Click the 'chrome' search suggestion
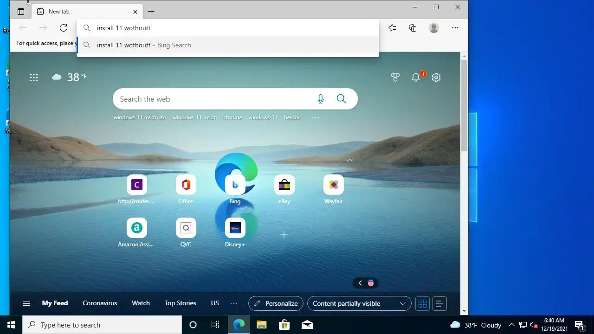The height and width of the screenshot is (334, 594). 232,117
